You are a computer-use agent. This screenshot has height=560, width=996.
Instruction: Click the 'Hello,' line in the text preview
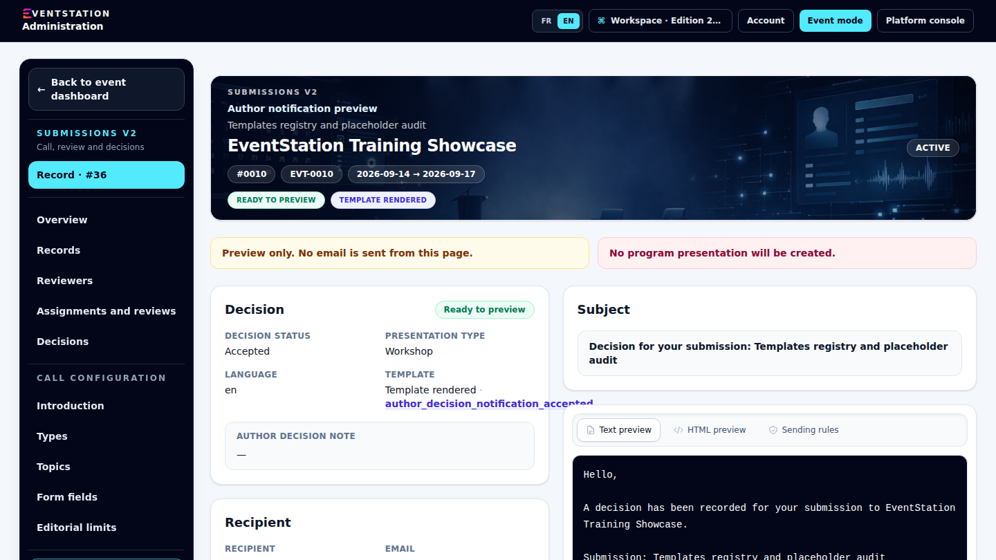point(600,474)
